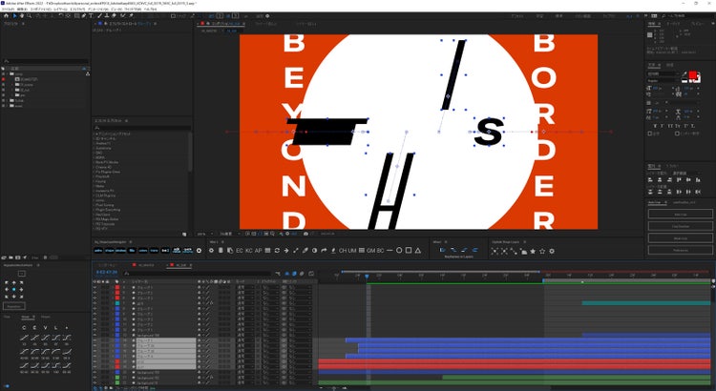Select the Brush tool
The image size is (716, 391).
[99, 15]
